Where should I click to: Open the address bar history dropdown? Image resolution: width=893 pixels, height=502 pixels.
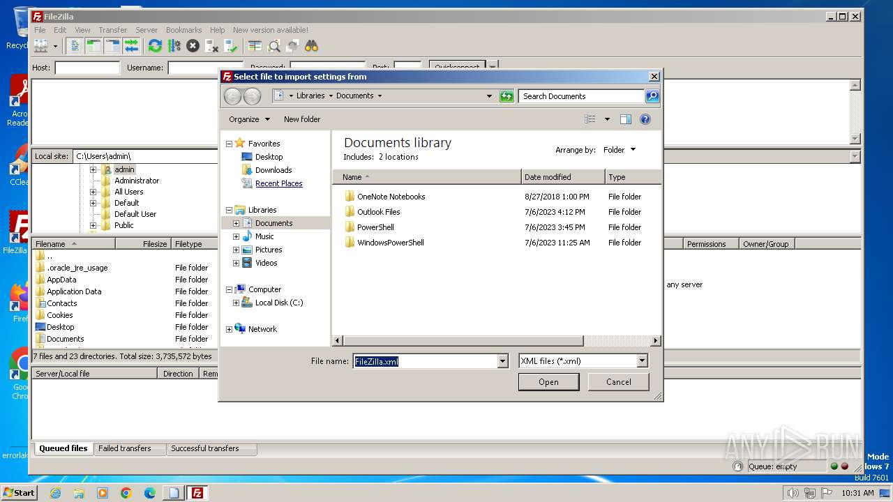click(x=489, y=96)
